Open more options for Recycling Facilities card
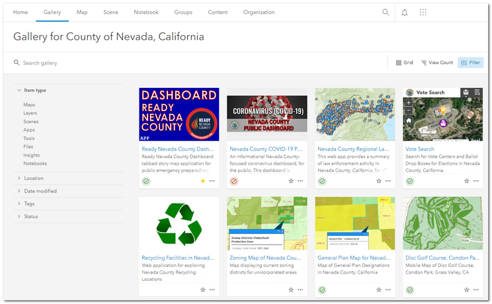 pos(212,289)
